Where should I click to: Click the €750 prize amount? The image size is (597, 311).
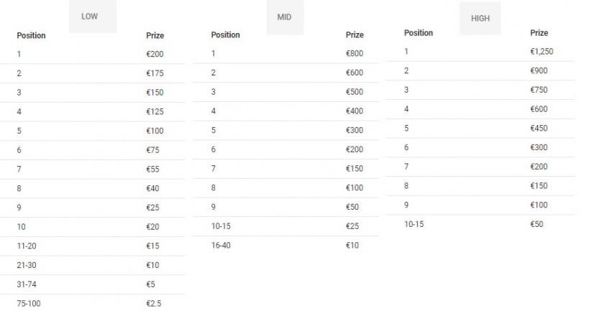539,90
